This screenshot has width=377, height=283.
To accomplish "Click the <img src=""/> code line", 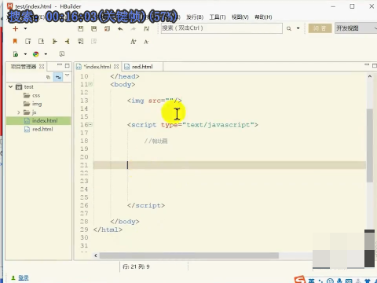I will (x=154, y=101).
